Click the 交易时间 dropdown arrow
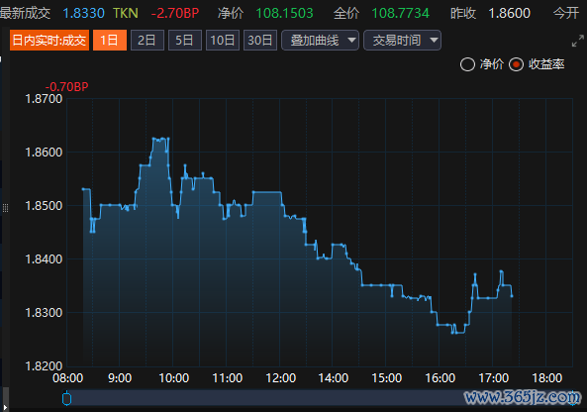This screenshot has height=412, width=587. point(434,40)
